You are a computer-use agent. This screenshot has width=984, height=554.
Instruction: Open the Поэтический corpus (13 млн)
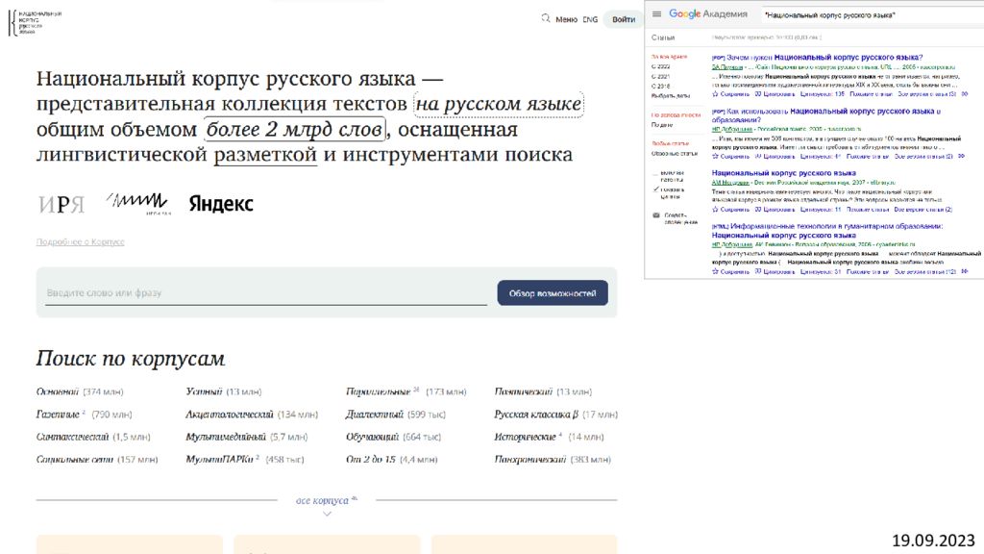click(543, 391)
